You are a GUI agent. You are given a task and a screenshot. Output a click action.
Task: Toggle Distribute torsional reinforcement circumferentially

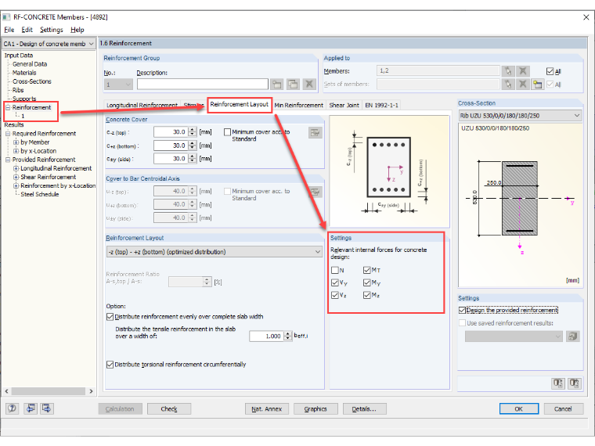pos(110,365)
